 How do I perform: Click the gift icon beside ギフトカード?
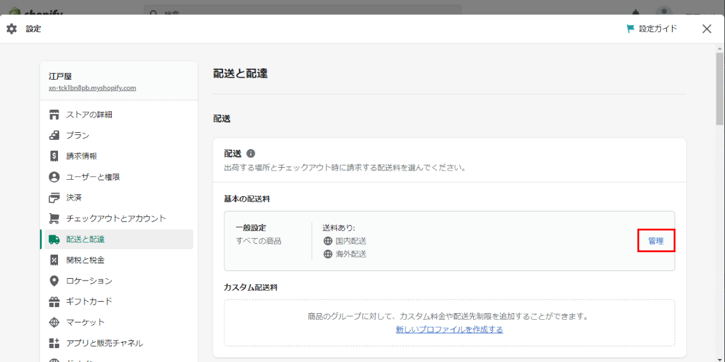pos(54,302)
